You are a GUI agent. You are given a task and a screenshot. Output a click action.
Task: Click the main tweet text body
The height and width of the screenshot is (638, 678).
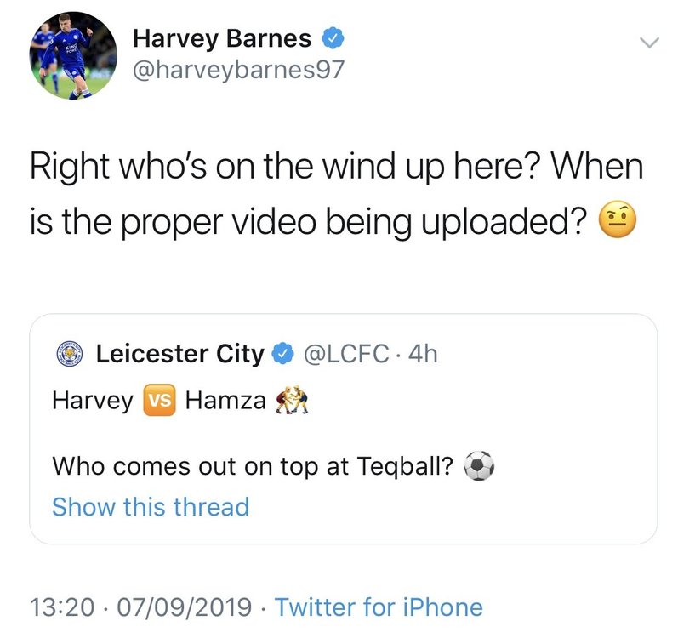pos(336,194)
